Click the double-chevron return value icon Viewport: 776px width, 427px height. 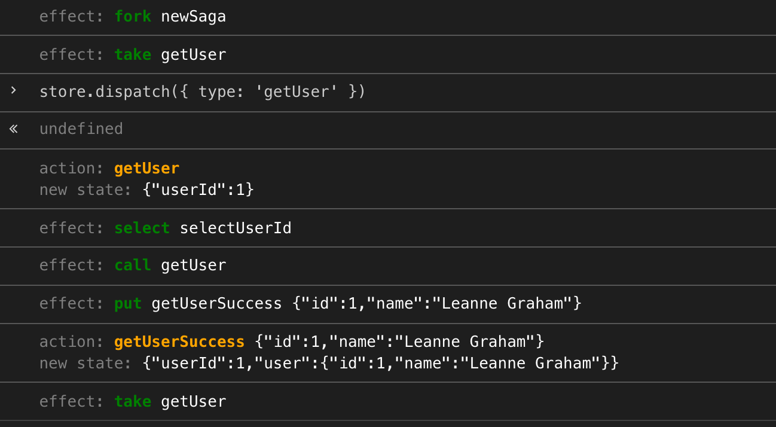click(14, 129)
